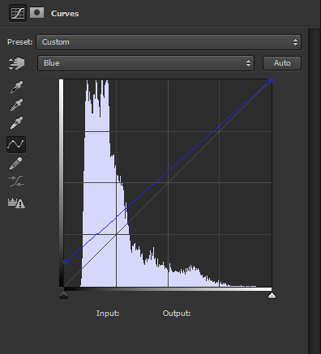Click the black point input slider
This screenshot has height=354, width=321.
point(63,295)
